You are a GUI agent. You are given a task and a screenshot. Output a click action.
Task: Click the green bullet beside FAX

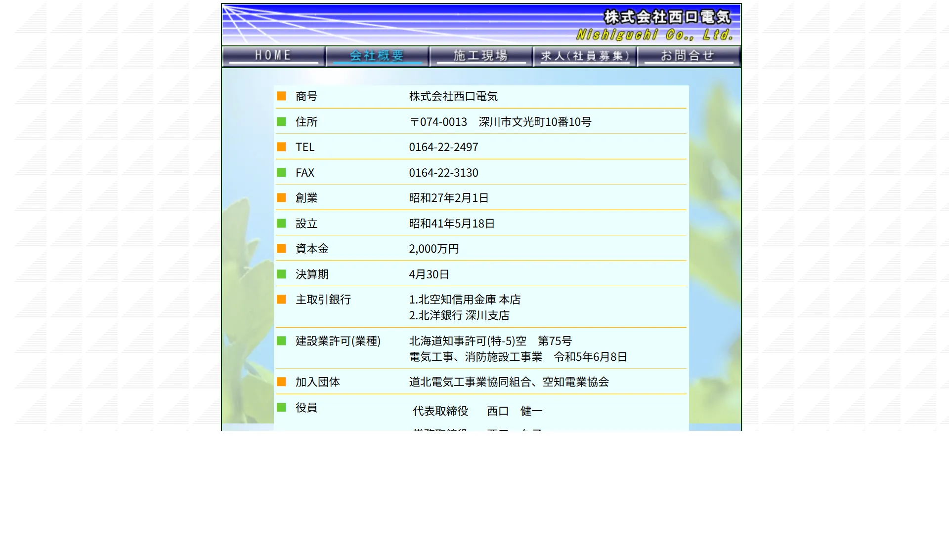pyautogui.click(x=281, y=172)
